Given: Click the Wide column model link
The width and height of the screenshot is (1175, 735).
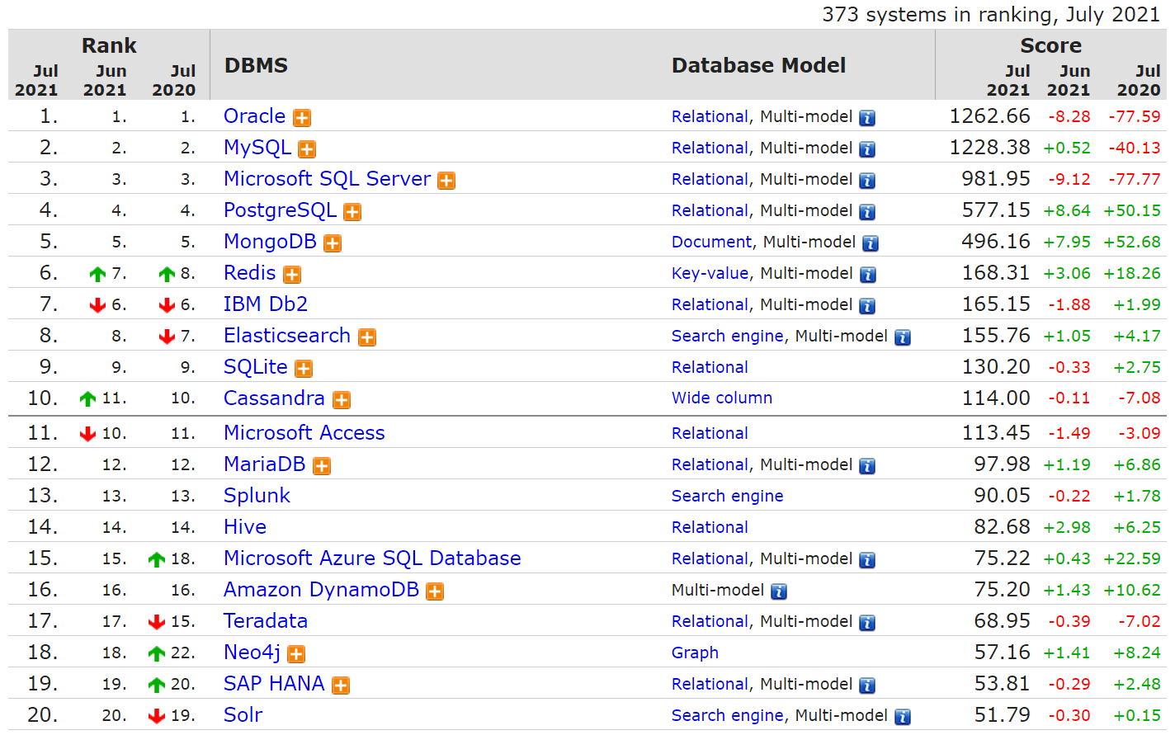Looking at the screenshot, I should pos(721,398).
